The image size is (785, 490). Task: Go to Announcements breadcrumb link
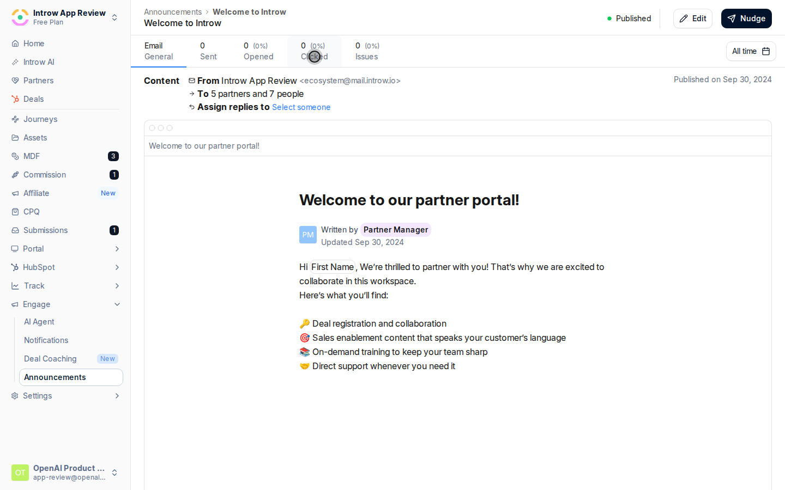pos(173,12)
